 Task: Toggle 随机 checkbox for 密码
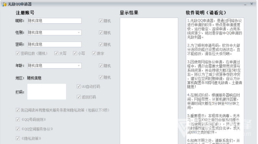click(x=101, y=45)
